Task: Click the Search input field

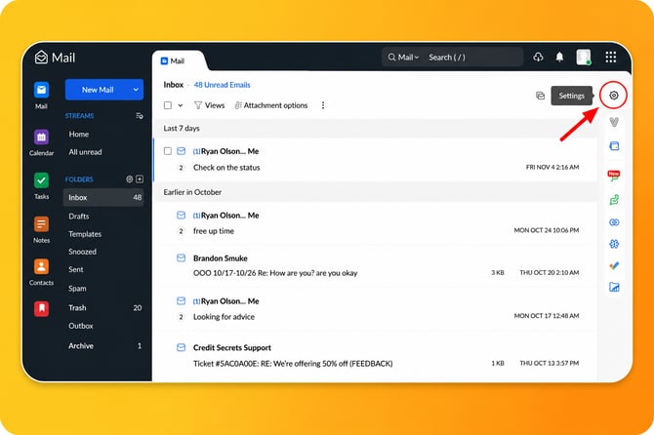Action: (x=473, y=58)
